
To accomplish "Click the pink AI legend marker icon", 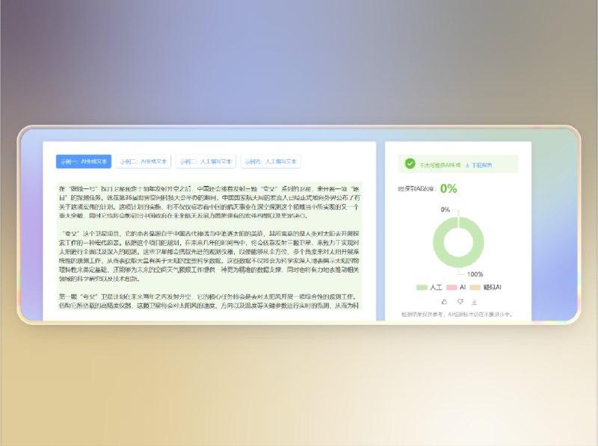I will pyautogui.click(x=452, y=287).
